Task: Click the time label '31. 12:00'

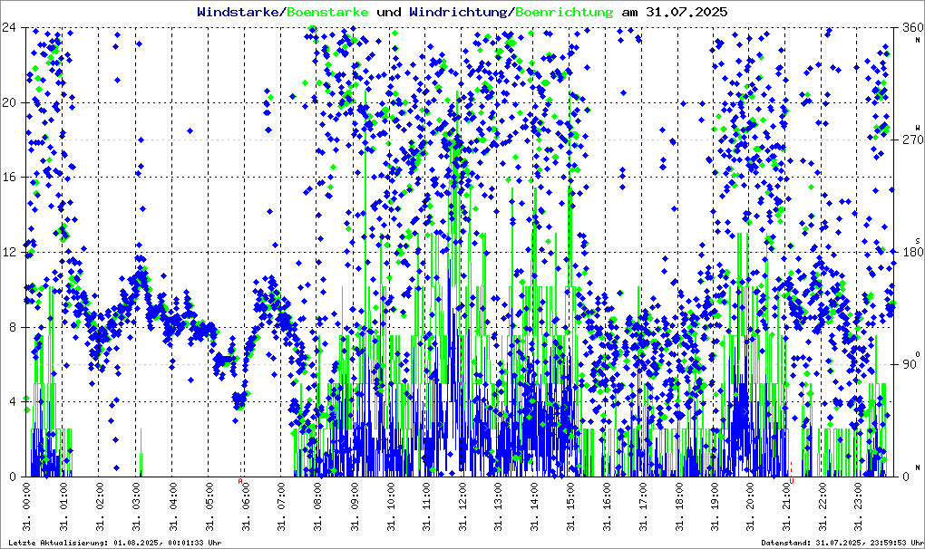Action: pyautogui.click(x=463, y=506)
